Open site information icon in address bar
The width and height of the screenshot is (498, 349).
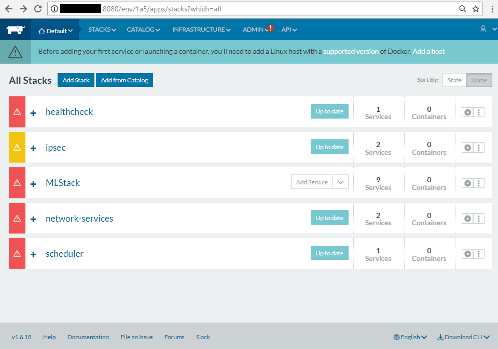[x=54, y=9]
